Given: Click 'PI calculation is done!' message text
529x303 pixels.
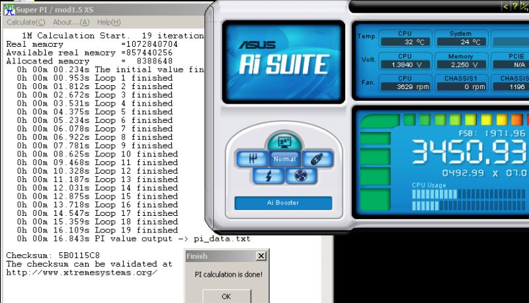Looking at the screenshot, I should tap(228, 275).
